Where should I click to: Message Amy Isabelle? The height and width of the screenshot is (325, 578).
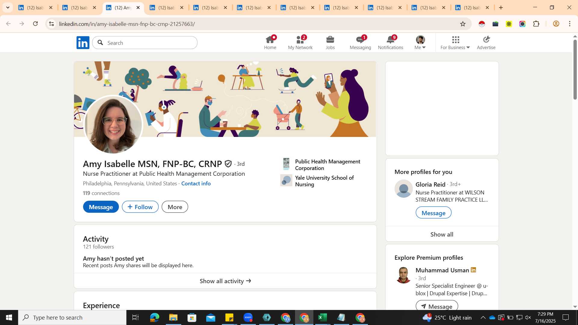pyautogui.click(x=101, y=207)
